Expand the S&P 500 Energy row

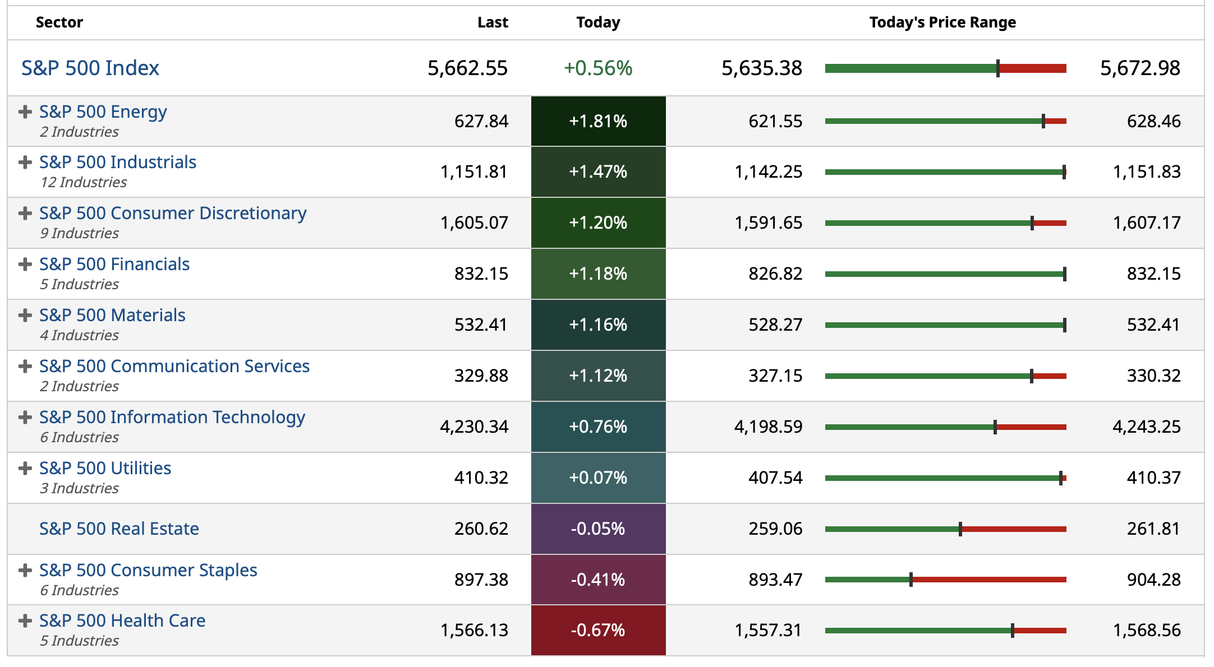[25, 112]
